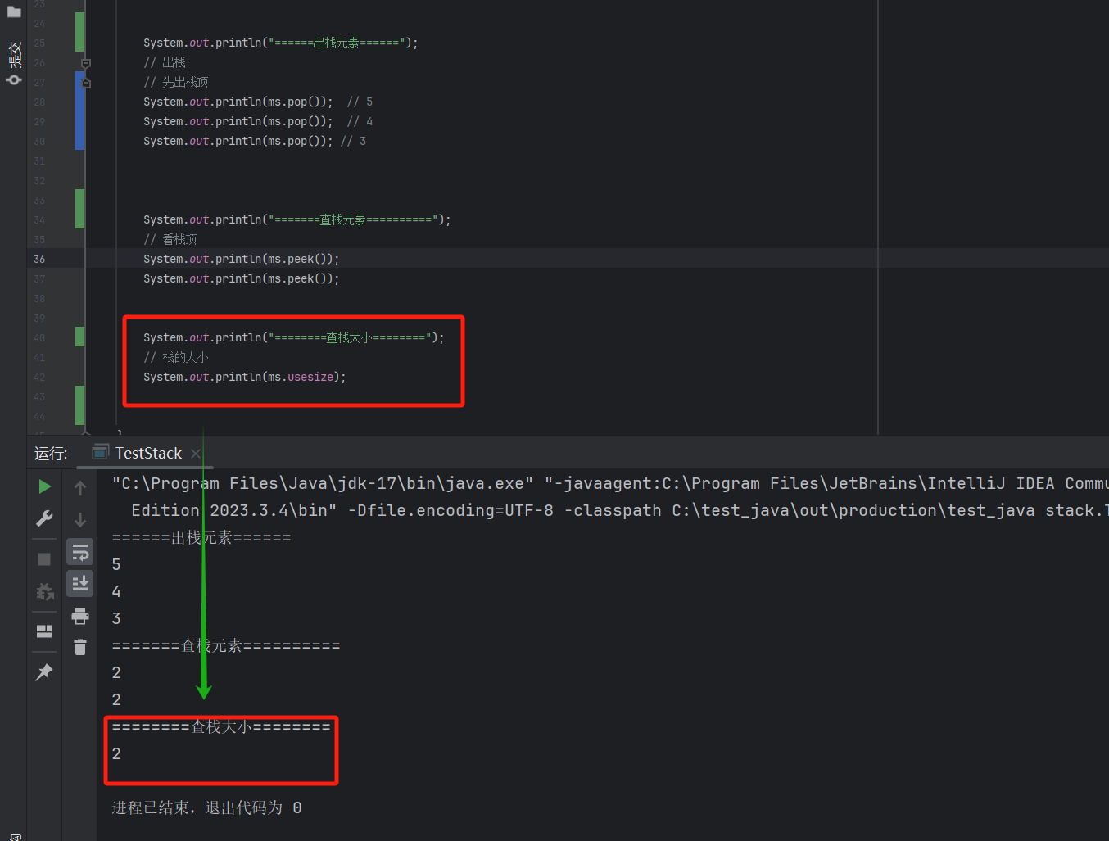Open run configuration wrench icon
The image size is (1109, 841).
[45, 518]
